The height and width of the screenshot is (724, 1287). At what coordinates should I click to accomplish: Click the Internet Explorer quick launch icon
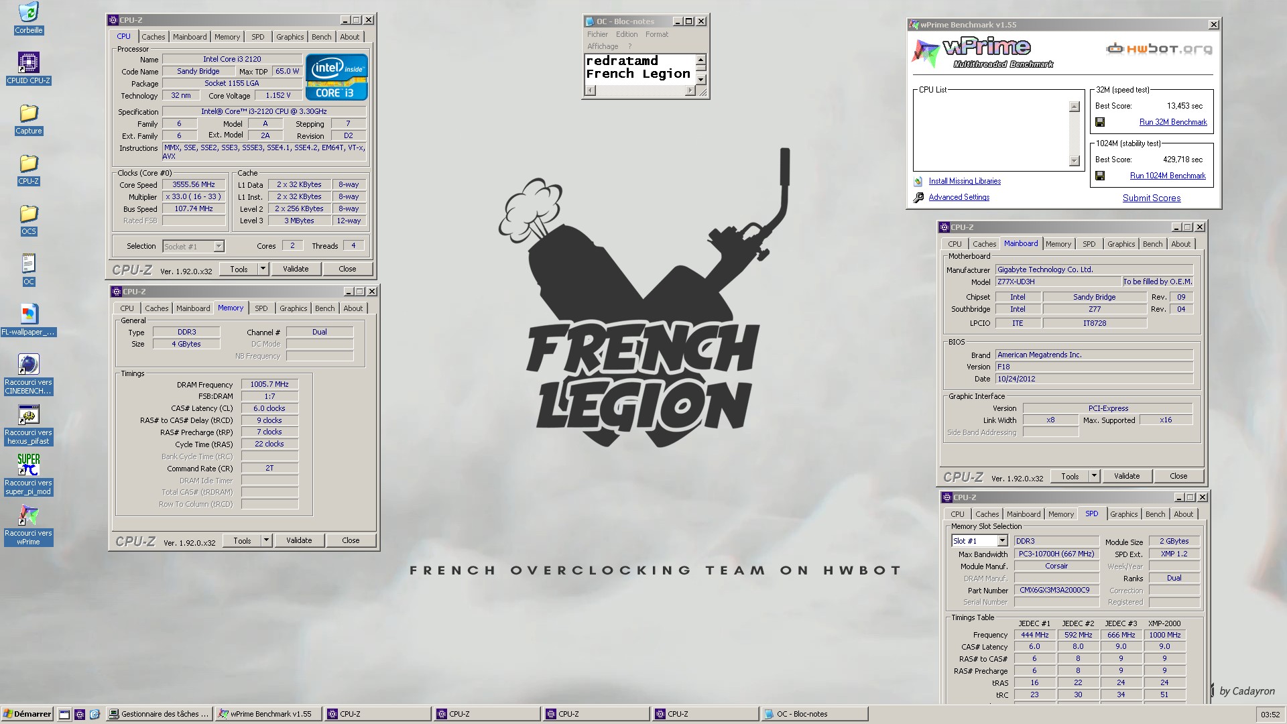click(x=95, y=714)
